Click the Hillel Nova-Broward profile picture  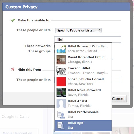point(61,93)
